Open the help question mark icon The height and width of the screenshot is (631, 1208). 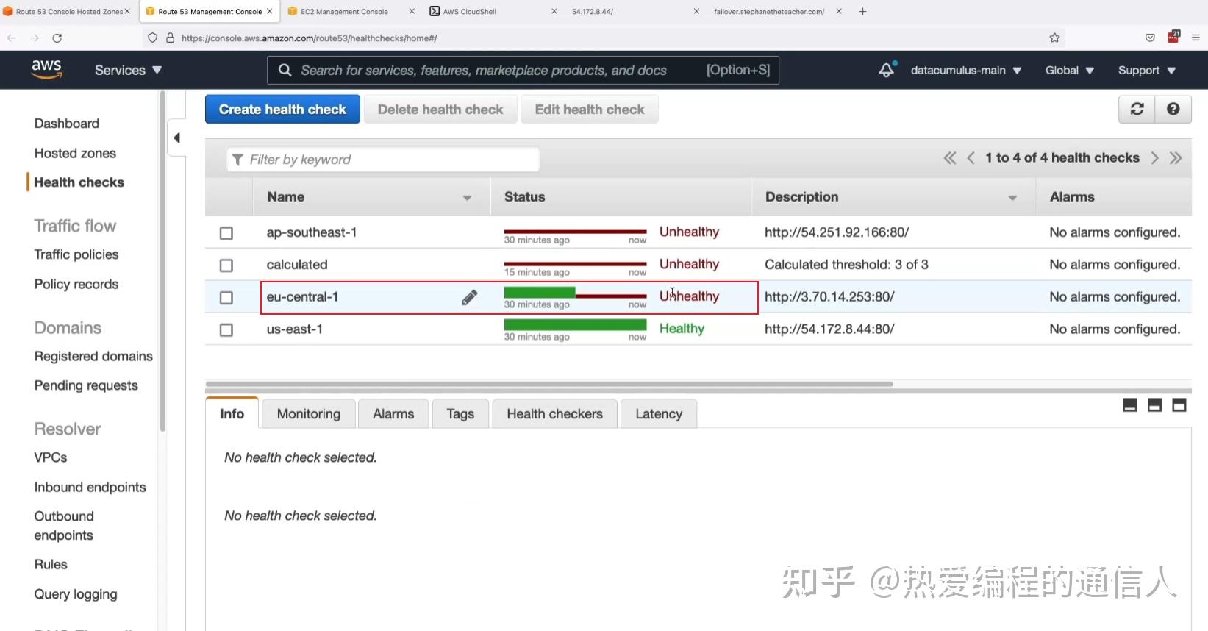(x=1173, y=109)
